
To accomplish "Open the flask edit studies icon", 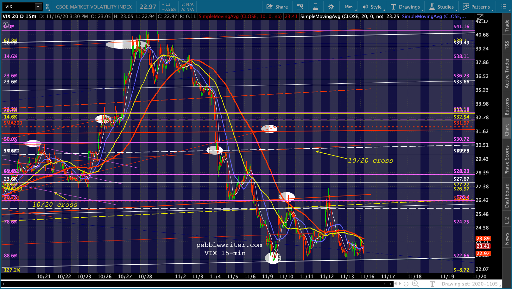I will 315,7.
